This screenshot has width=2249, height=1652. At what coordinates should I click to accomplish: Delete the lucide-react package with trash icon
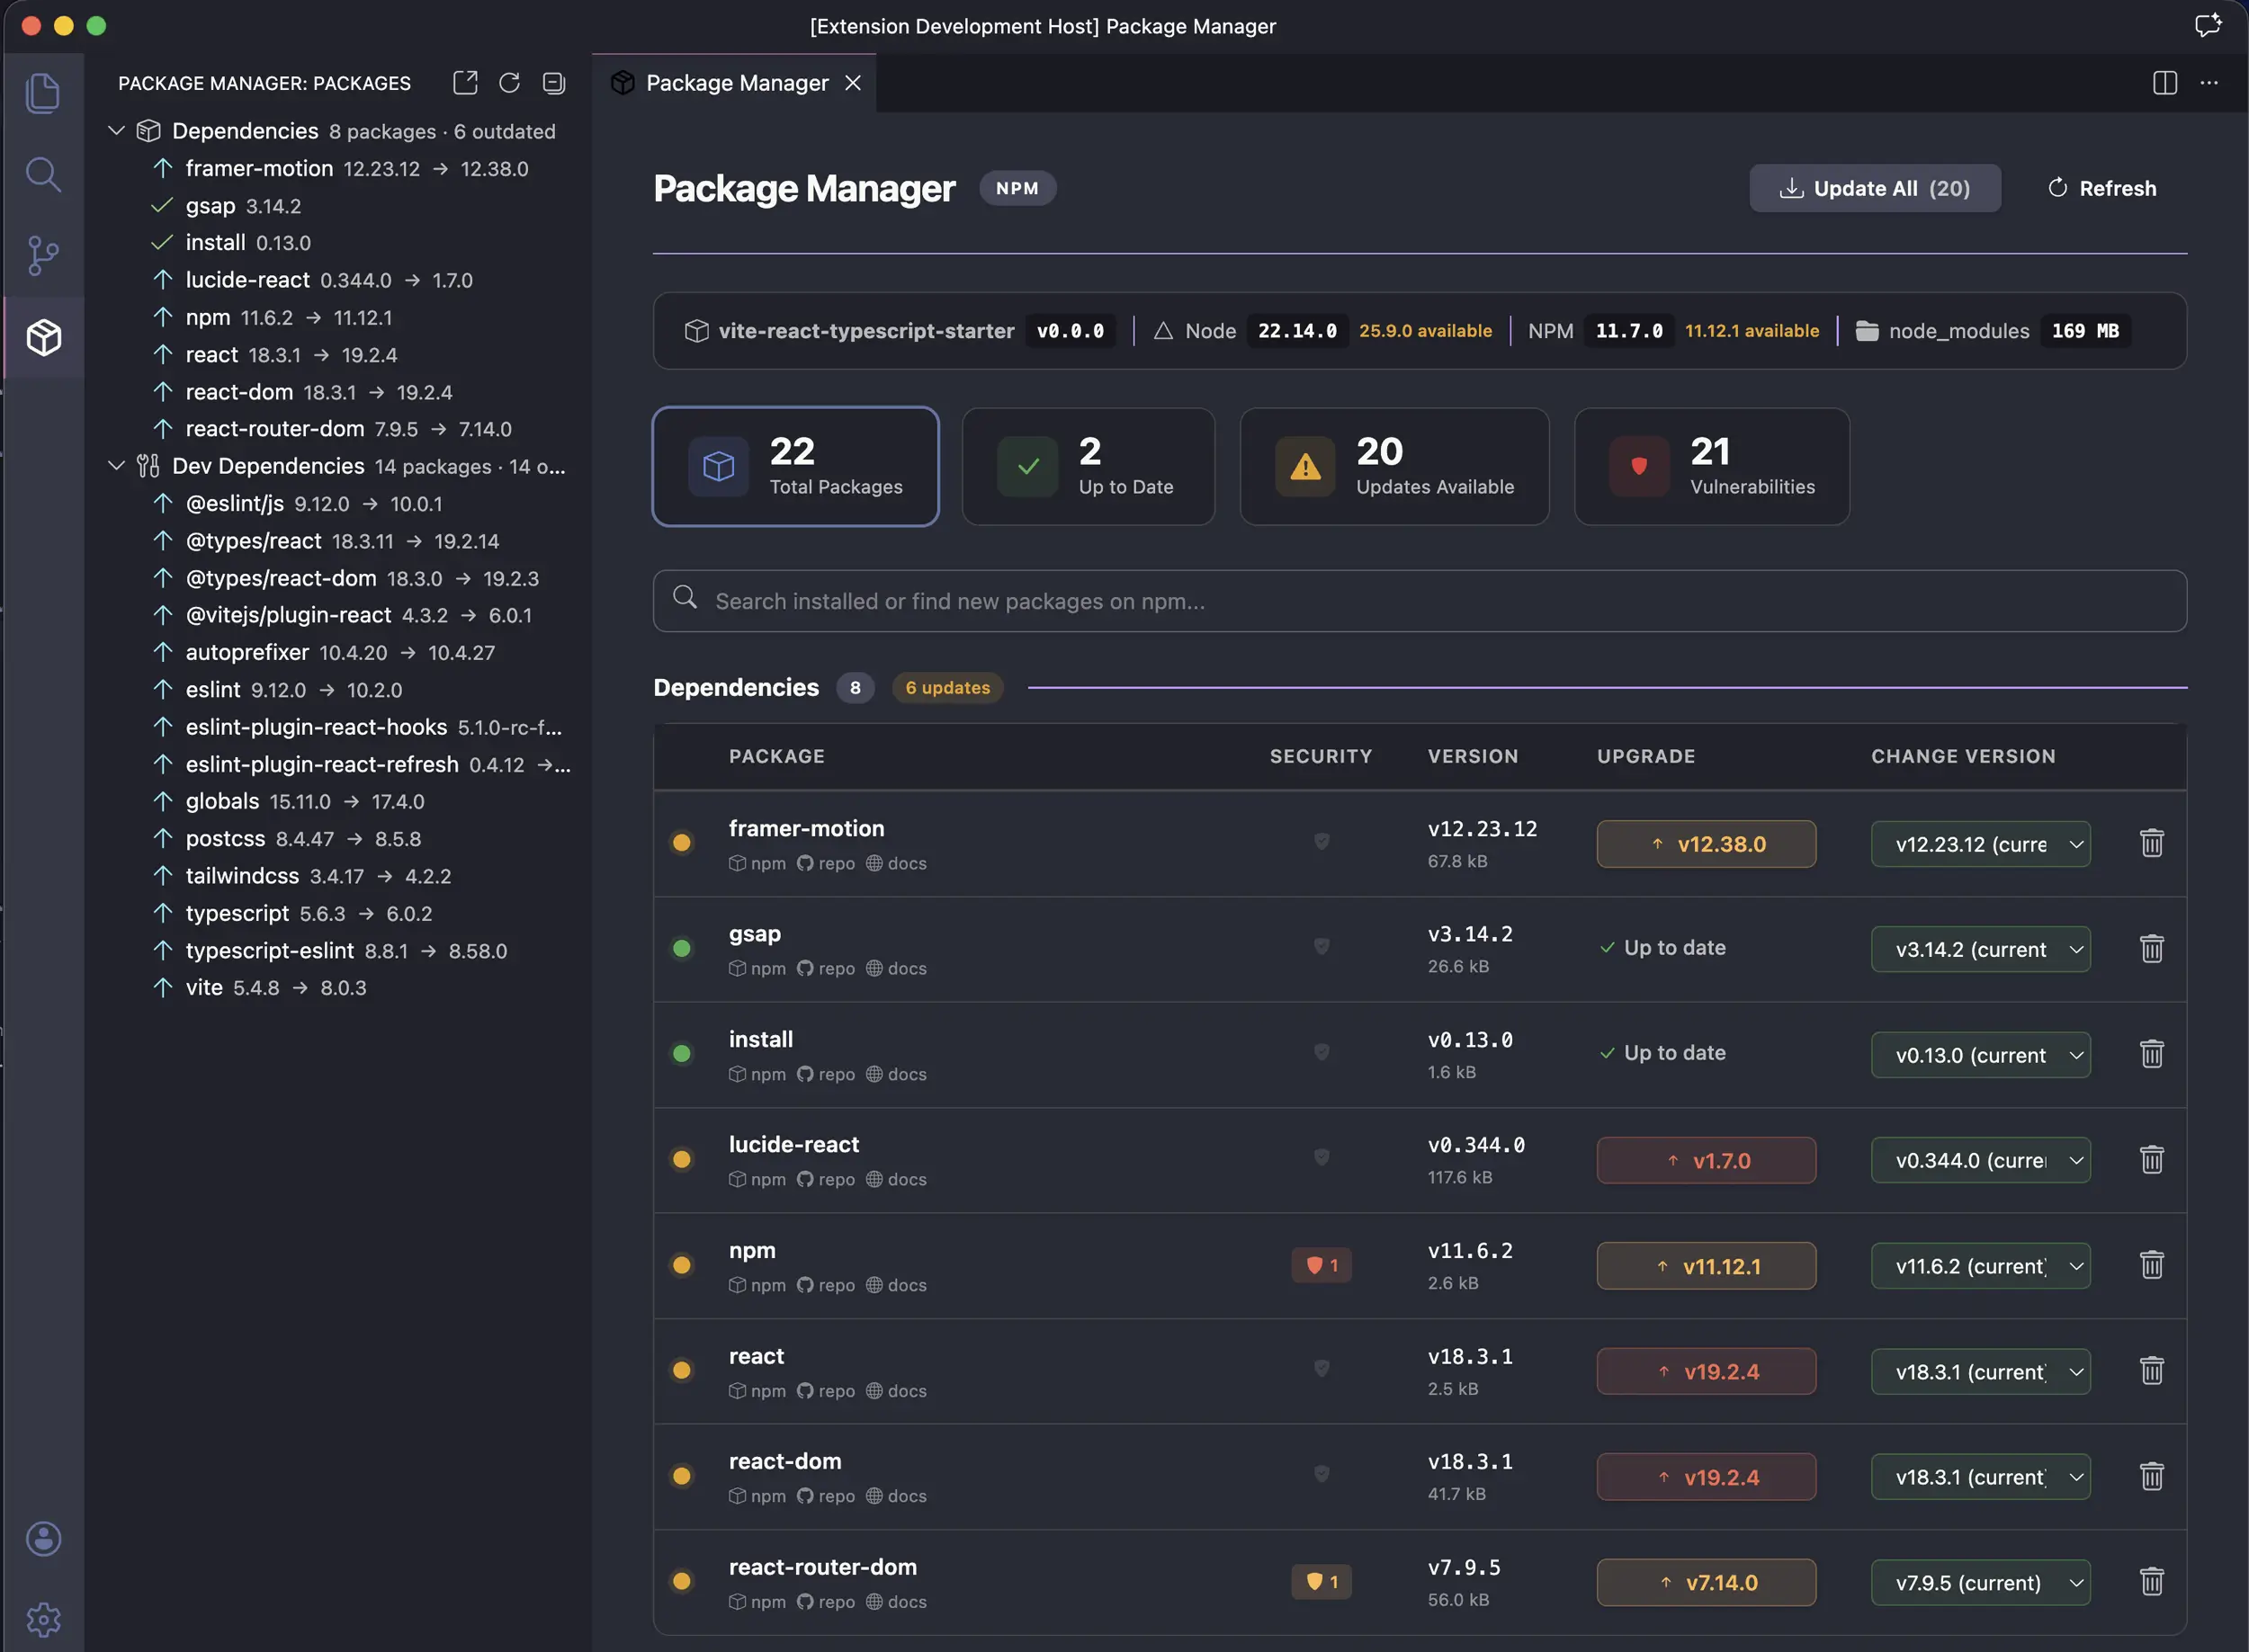point(2152,1159)
